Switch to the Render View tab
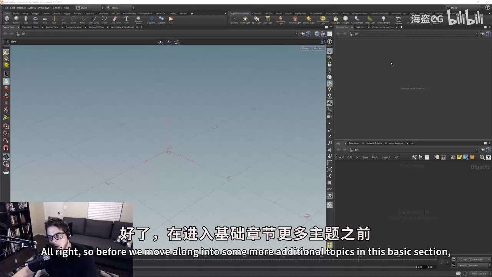Viewport: 492px width, 277px height. pyautogui.click(x=52, y=27)
